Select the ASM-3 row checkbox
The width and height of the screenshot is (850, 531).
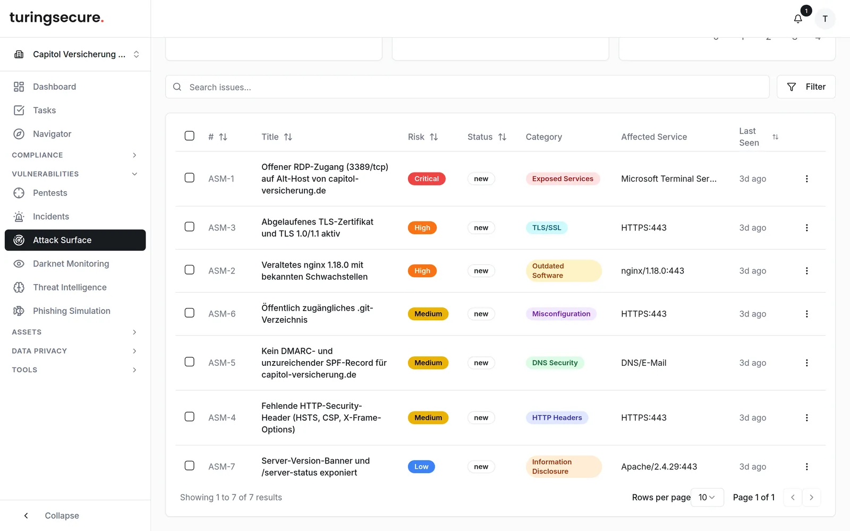pyautogui.click(x=190, y=227)
